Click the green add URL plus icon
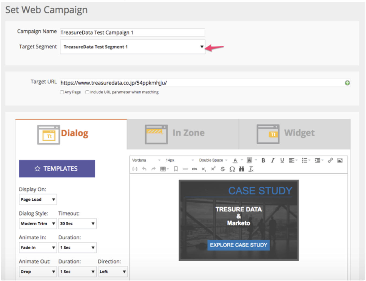The image size is (366, 281). point(347,83)
